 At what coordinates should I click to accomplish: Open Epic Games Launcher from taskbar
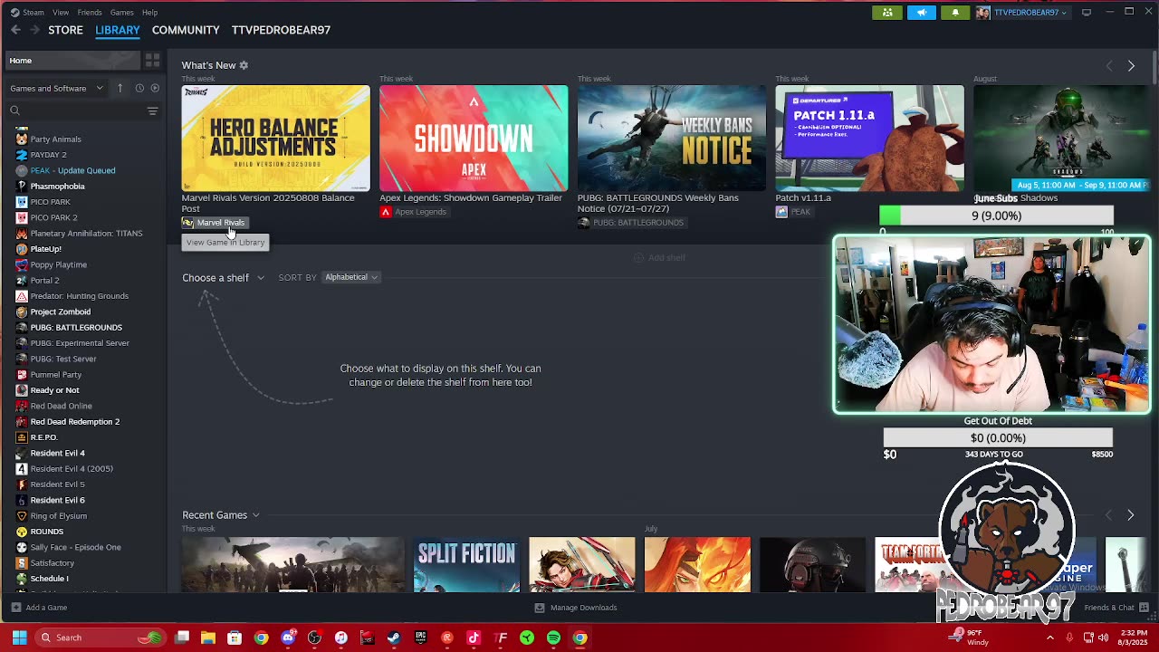coord(420,638)
